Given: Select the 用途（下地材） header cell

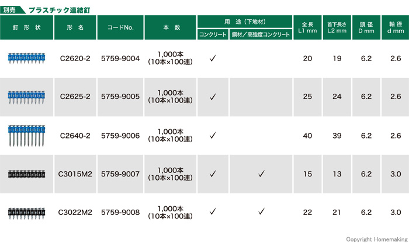Looking at the screenshot, I should point(245,21).
